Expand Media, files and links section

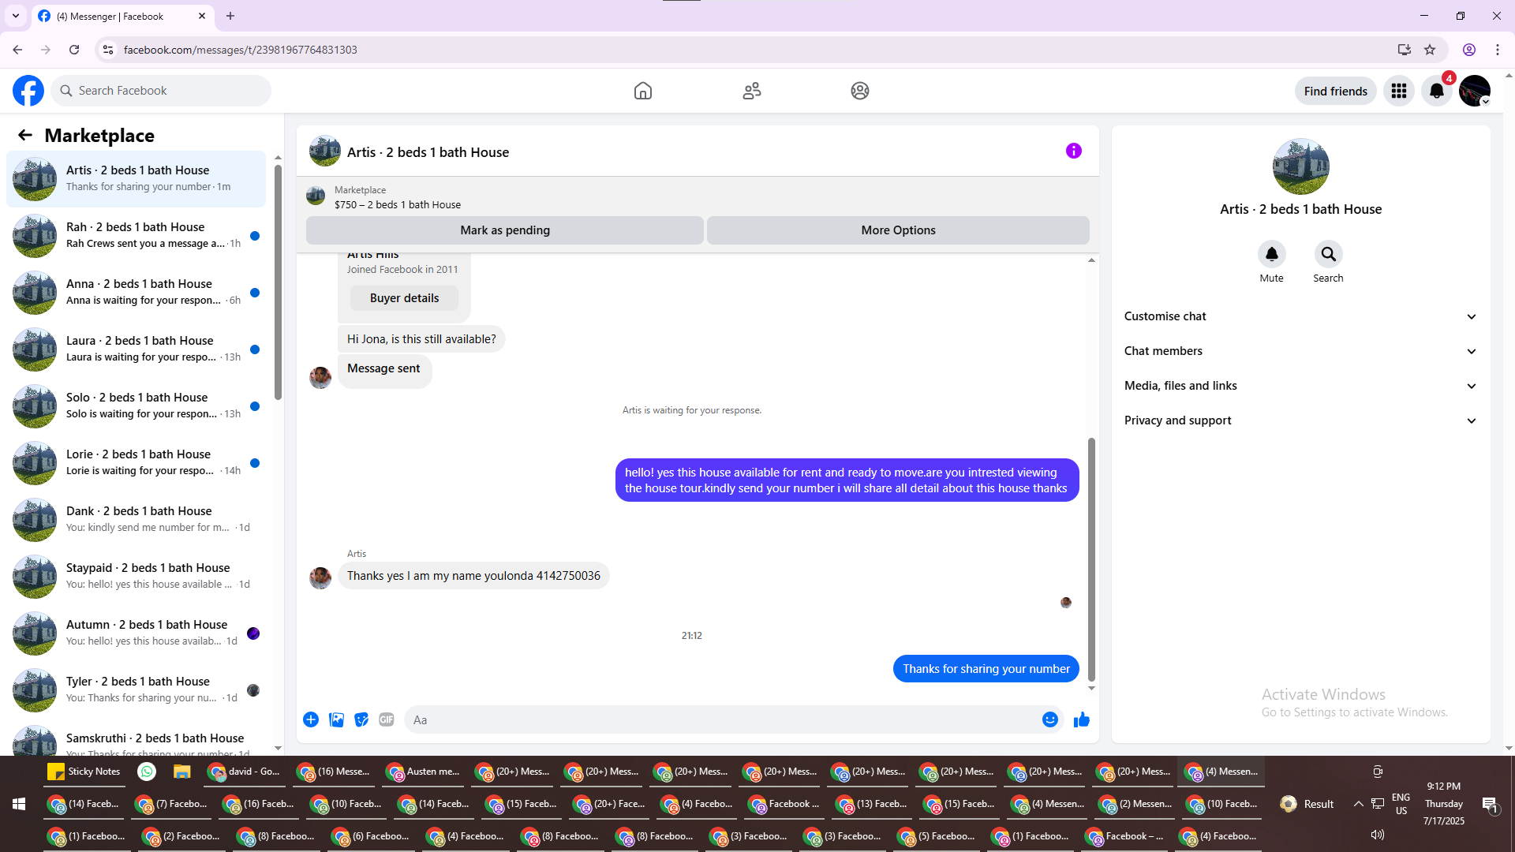[1301, 386]
